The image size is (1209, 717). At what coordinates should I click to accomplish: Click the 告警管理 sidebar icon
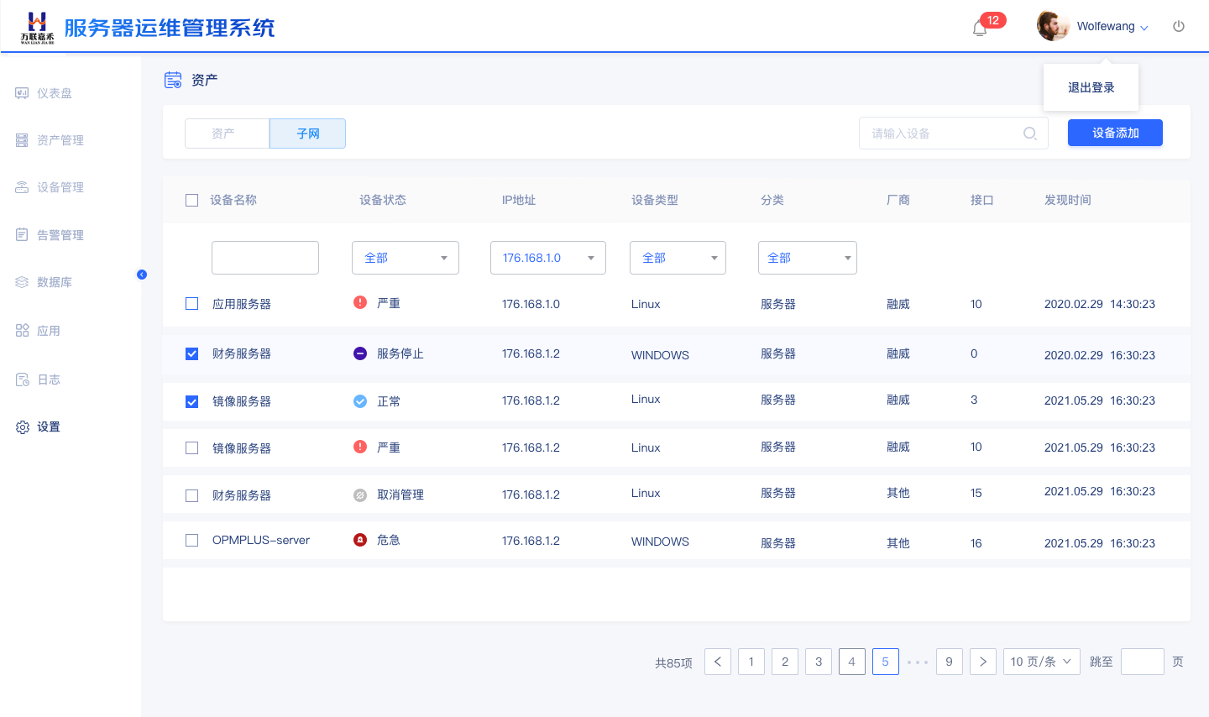click(x=22, y=235)
